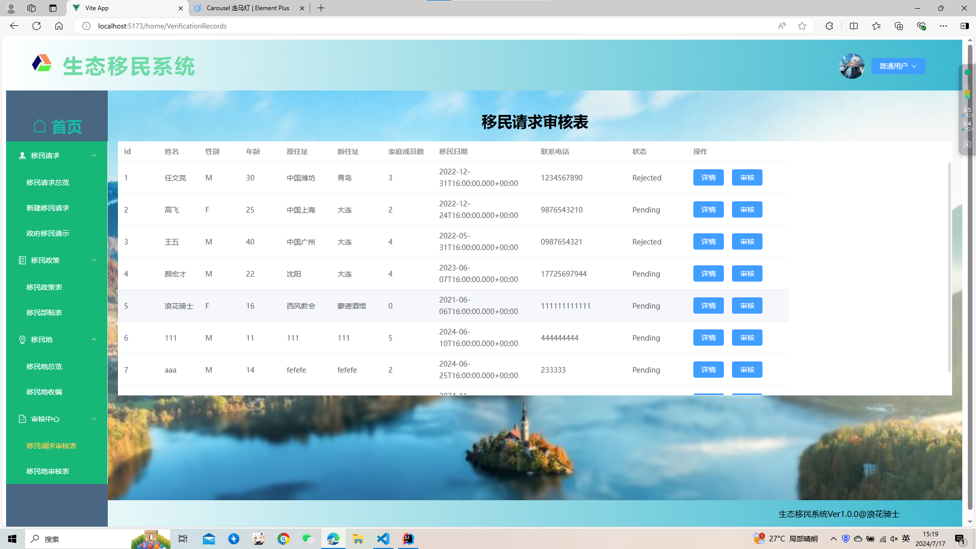Click the table's vertical scrollbar
The image size is (976, 549).
949,268
